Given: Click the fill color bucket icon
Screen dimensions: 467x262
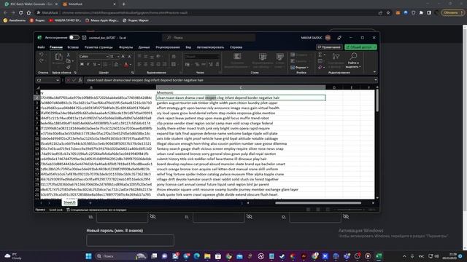Looking at the screenshot, I should [x=116, y=65].
